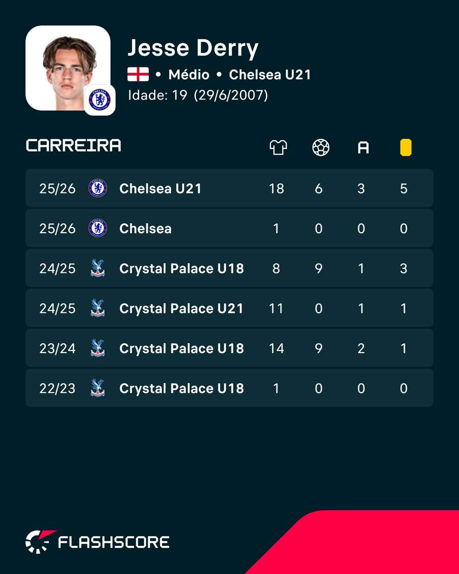This screenshot has height=574, width=459.
Task: Click the Flashscore logo
Action: [x=97, y=542]
